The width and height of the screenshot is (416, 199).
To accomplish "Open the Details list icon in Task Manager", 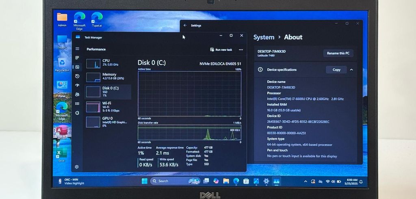I will pyautogui.click(x=77, y=104).
